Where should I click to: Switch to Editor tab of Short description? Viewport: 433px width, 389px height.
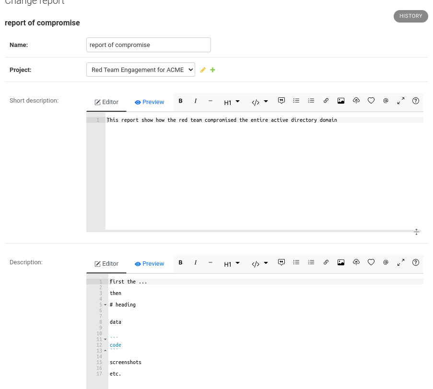coord(106,102)
